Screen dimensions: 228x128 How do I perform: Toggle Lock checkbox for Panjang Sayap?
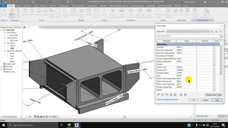tap(214, 73)
